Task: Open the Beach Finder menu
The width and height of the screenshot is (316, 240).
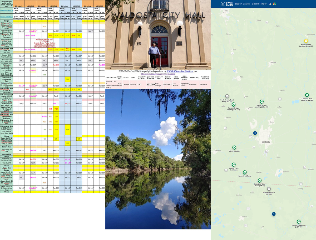Action: pos(259,4)
